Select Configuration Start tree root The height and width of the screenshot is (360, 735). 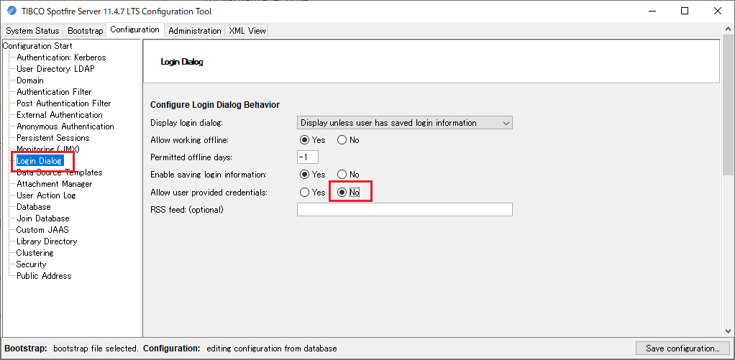click(37, 46)
